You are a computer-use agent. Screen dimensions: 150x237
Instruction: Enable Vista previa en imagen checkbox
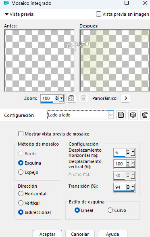pyautogui.click(x=98, y=14)
